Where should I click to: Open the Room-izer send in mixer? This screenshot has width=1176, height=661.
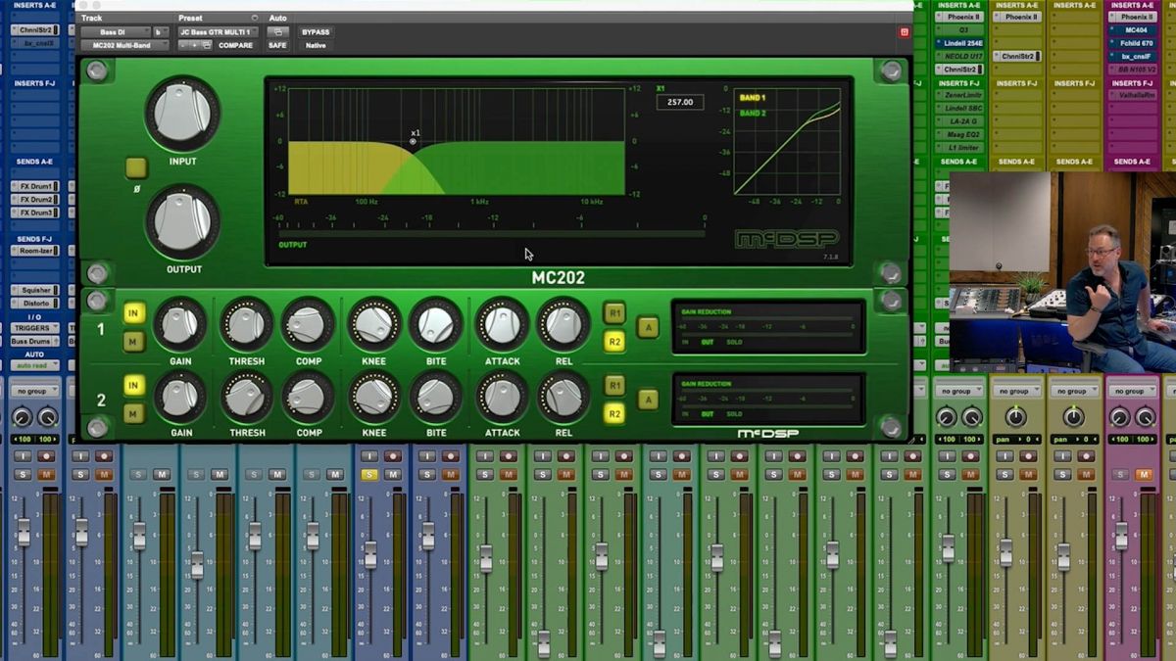(36, 251)
